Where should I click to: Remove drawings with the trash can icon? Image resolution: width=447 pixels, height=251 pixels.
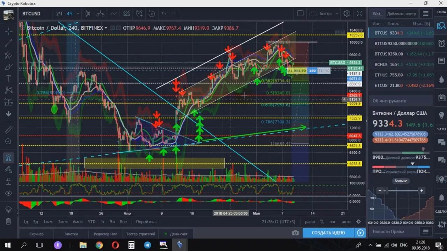pos(9,221)
